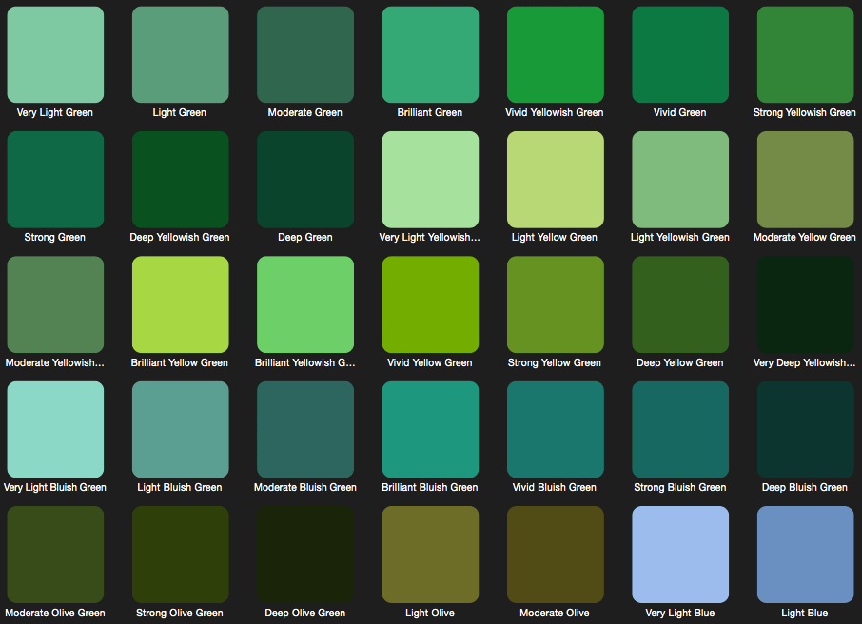Pick the Brilliant Bluish Green color
The image size is (862, 624).
430,429
